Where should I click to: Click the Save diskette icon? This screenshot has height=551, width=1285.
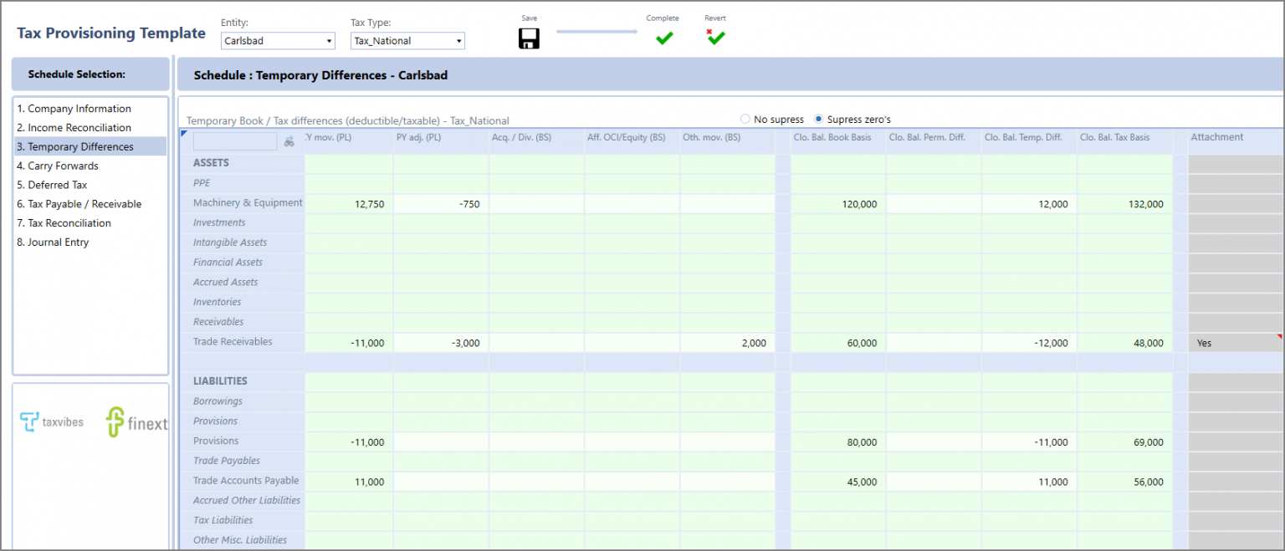[x=529, y=38]
